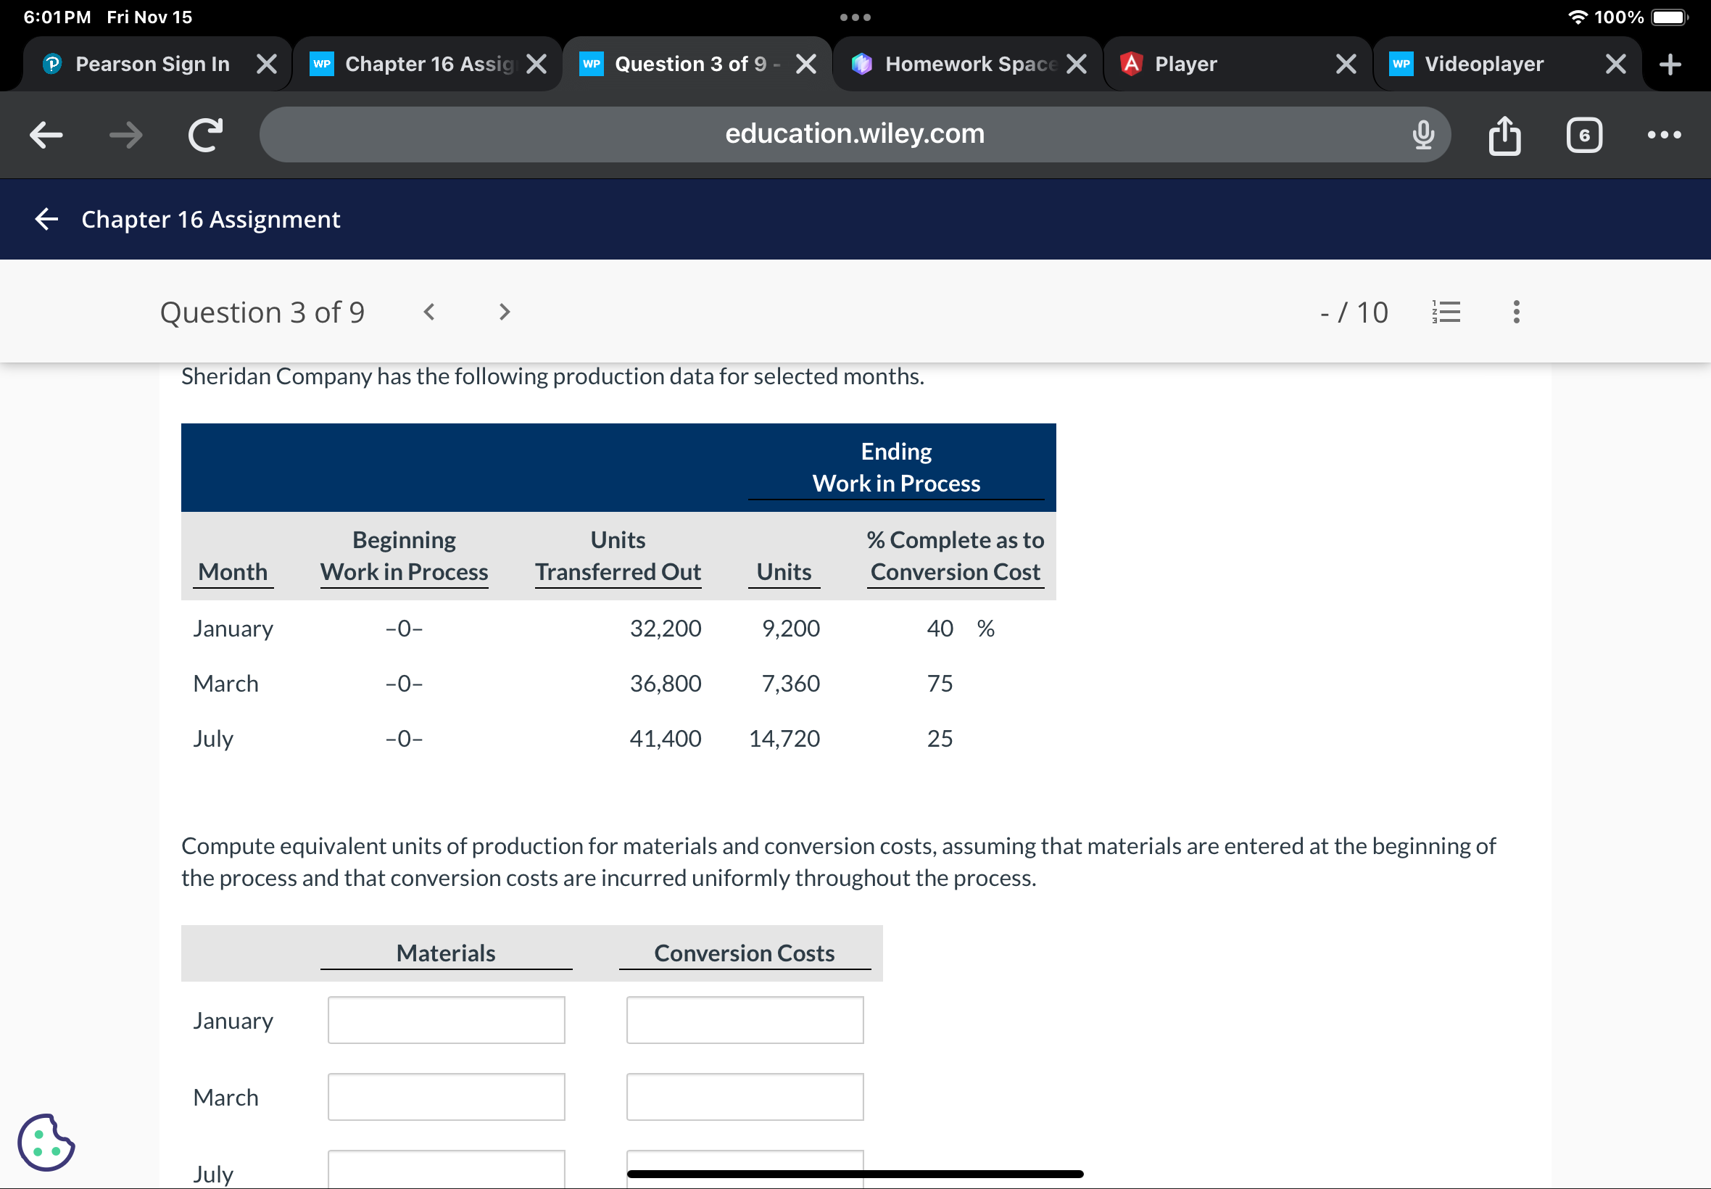Go to next question chevron
The width and height of the screenshot is (1711, 1189).
pyautogui.click(x=505, y=312)
